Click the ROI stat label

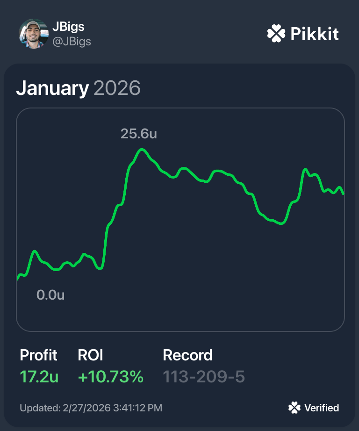pyautogui.click(x=90, y=355)
